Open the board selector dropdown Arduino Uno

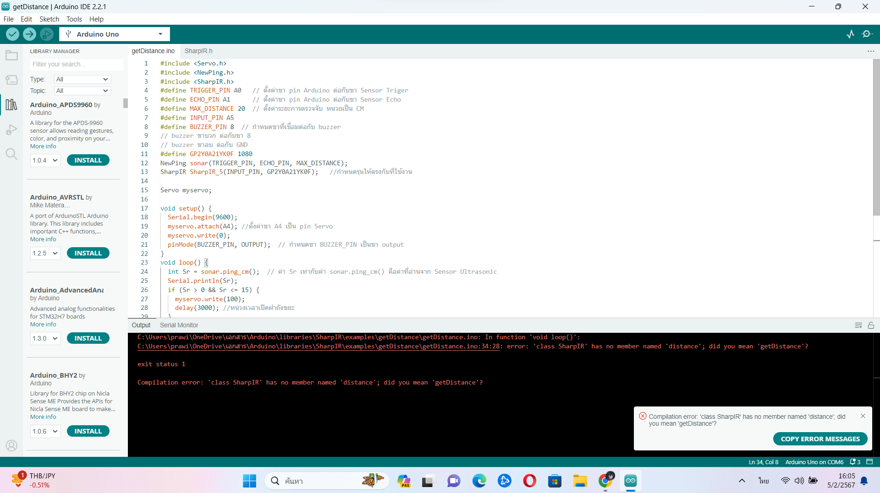pos(115,34)
